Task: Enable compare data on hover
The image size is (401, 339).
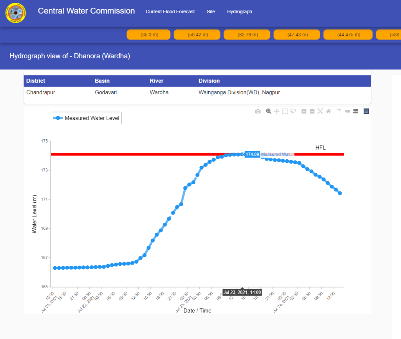Action: pyautogui.click(x=356, y=112)
